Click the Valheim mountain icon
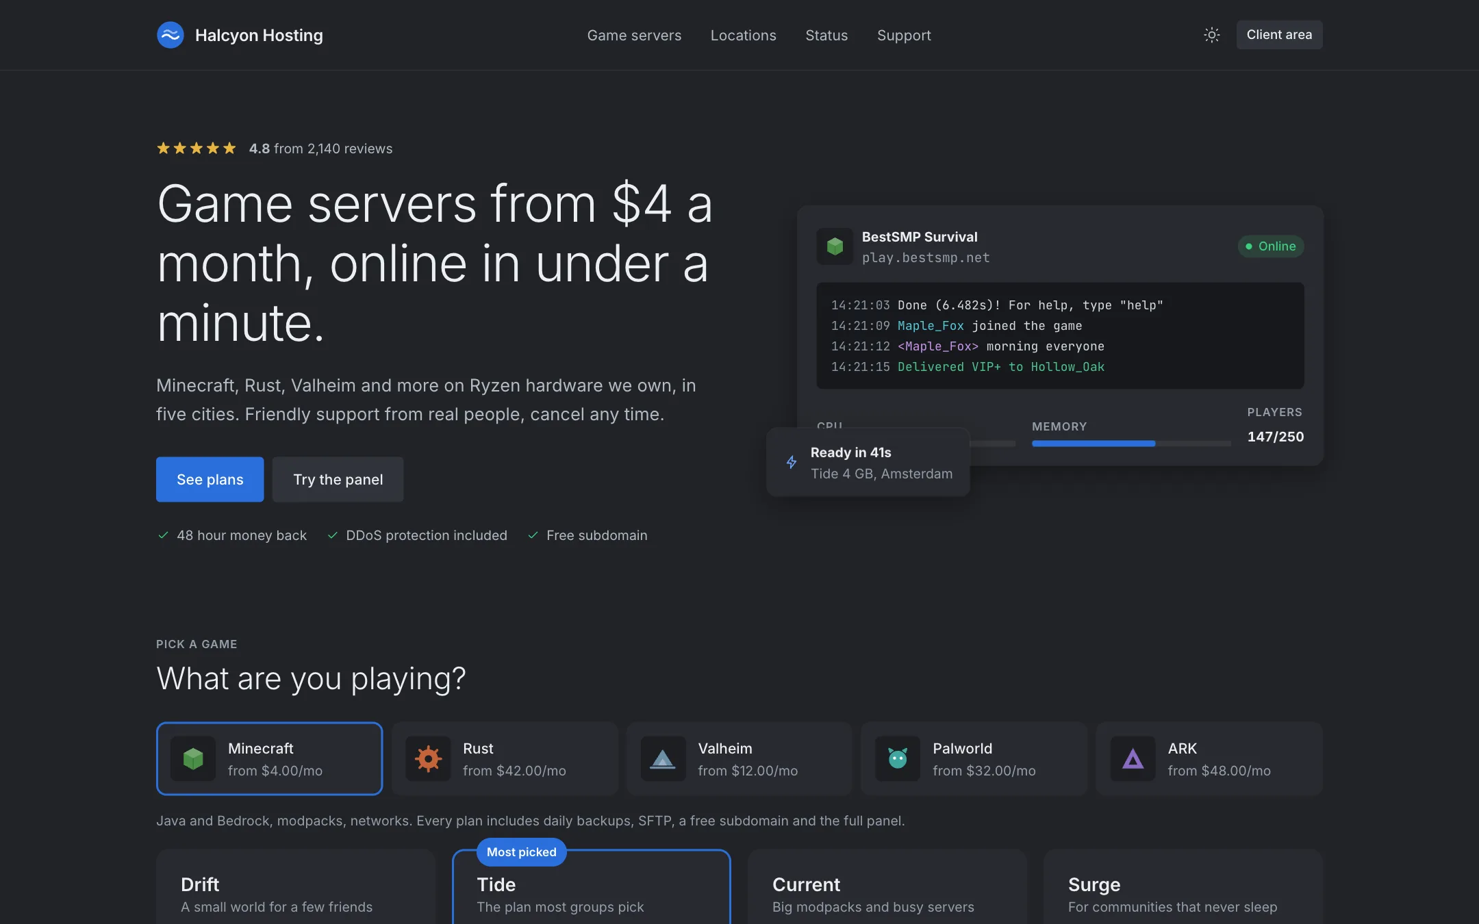This screenshot has height=924, width=1479. [x=663, y=758]
